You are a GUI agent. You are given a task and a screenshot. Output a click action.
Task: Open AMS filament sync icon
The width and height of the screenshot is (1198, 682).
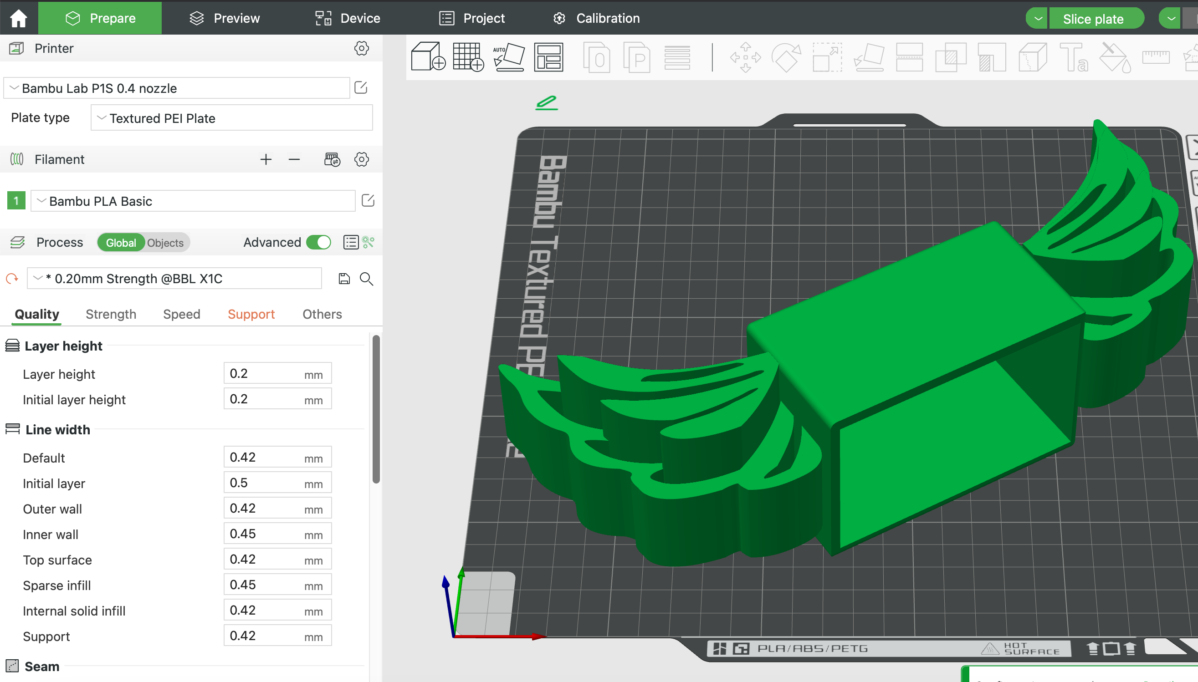(332, 159)
